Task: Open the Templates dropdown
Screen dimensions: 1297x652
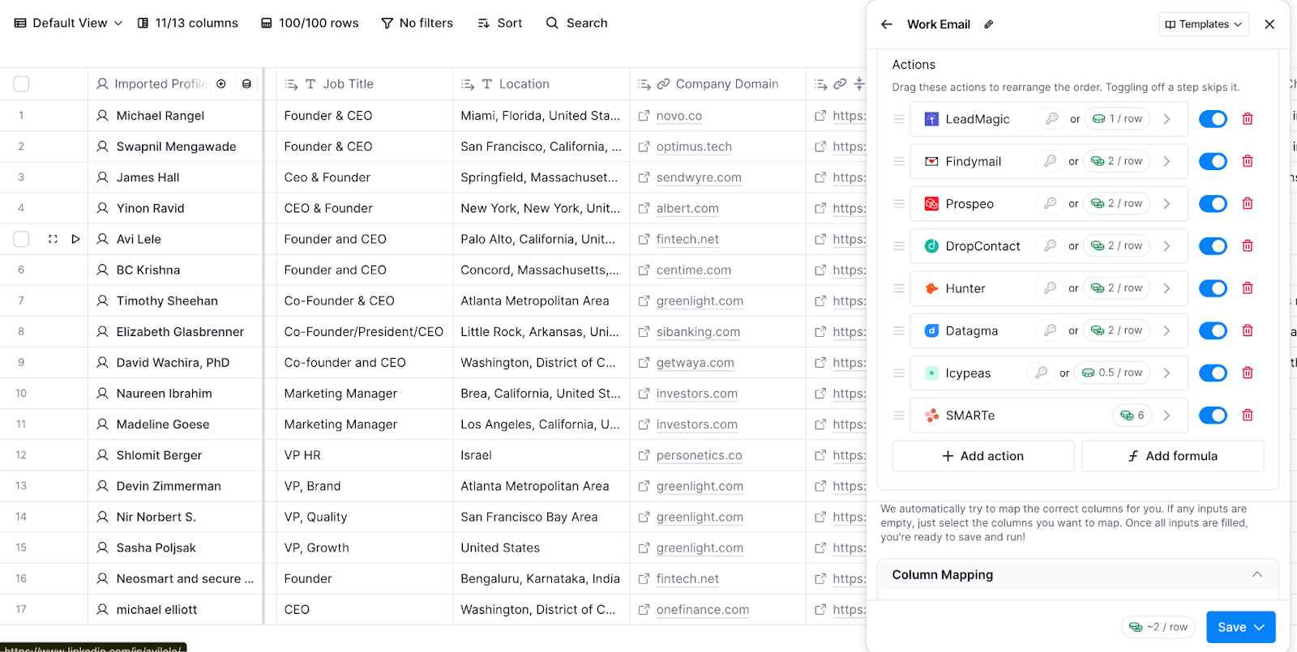Action: click(1204, 24)
